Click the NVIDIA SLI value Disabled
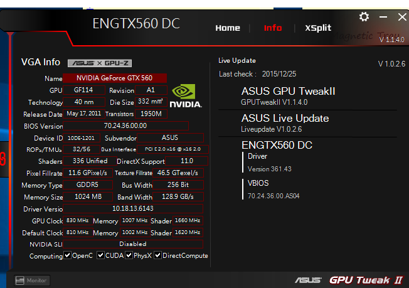Image resolution: width=409 pixels, height=288 pixels. click(x=133, y=244)
